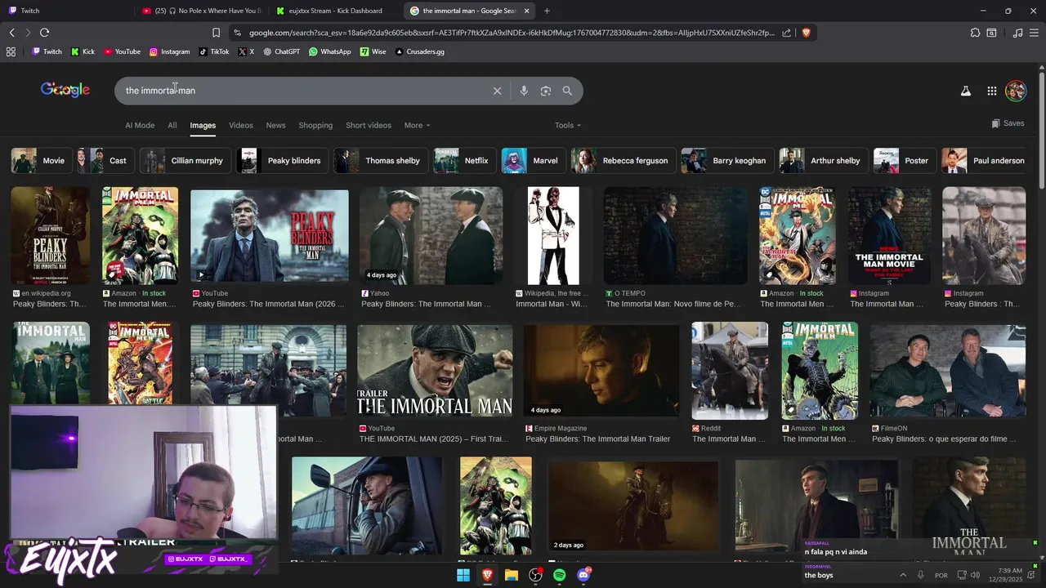Image resolution: width=1046 pixels, height=588 pixels.
Task: Filter images by Netflix chip
Action: (465, 161)
